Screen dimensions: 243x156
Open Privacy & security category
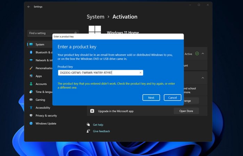(x=46, y=115)
